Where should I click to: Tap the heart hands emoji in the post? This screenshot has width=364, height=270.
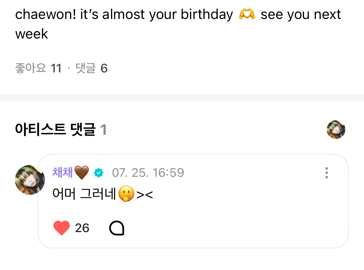[x=247, y=14]
